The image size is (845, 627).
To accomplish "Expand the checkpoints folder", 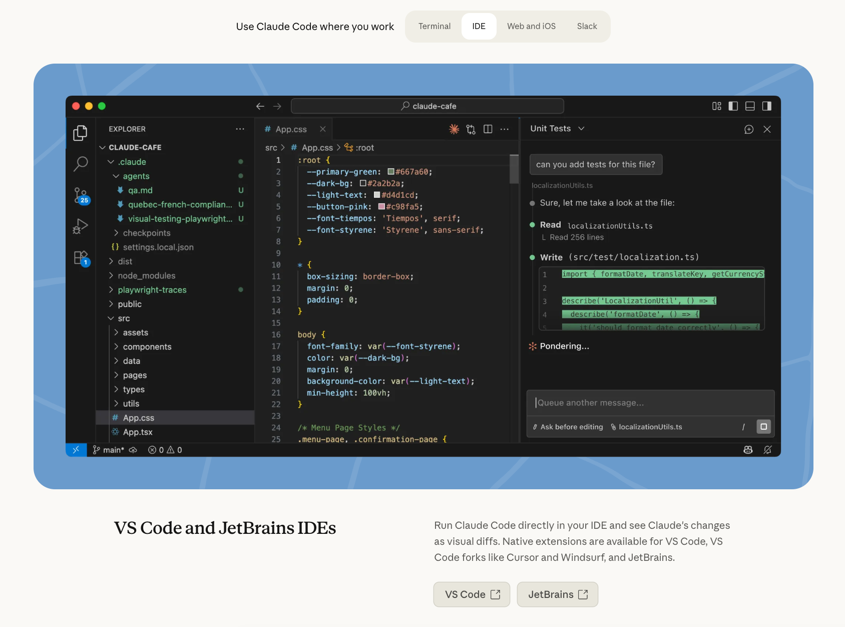I will [142, 233].
